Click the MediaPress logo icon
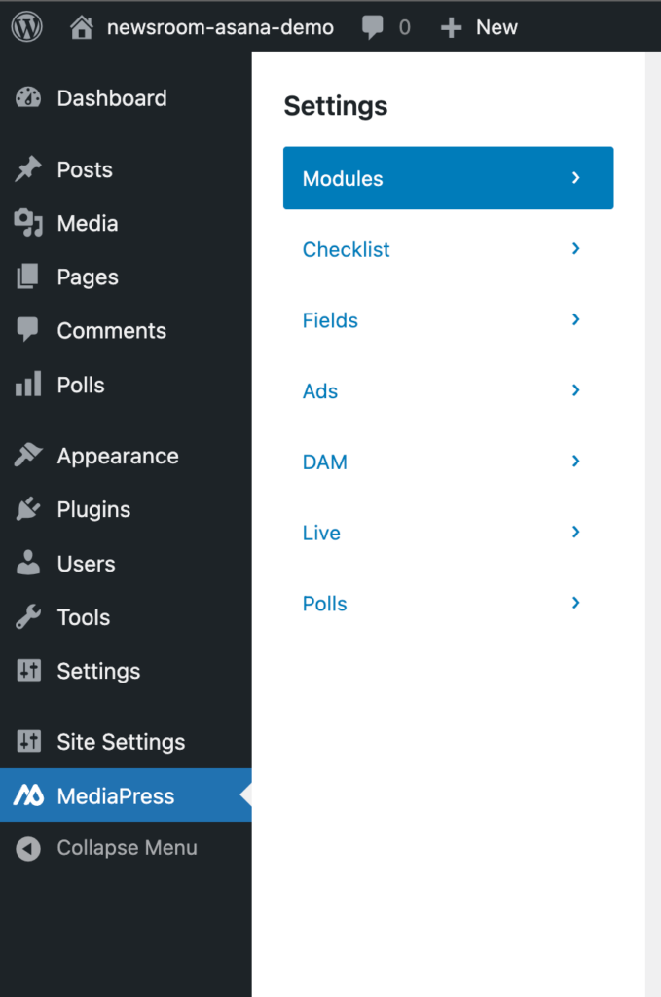The width and height of the screenshot is (661, 997). pos(28,795)
